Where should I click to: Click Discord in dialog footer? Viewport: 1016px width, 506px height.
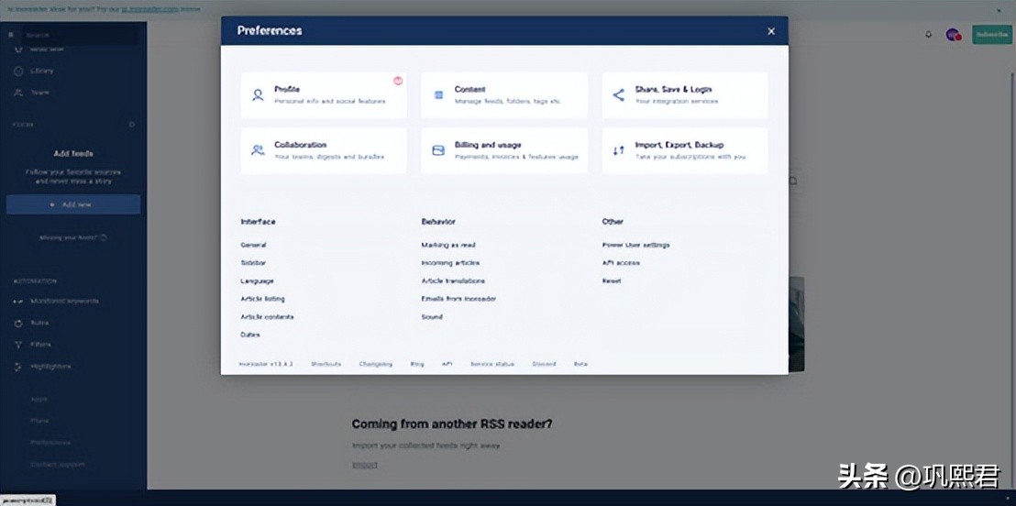[545, 364]
